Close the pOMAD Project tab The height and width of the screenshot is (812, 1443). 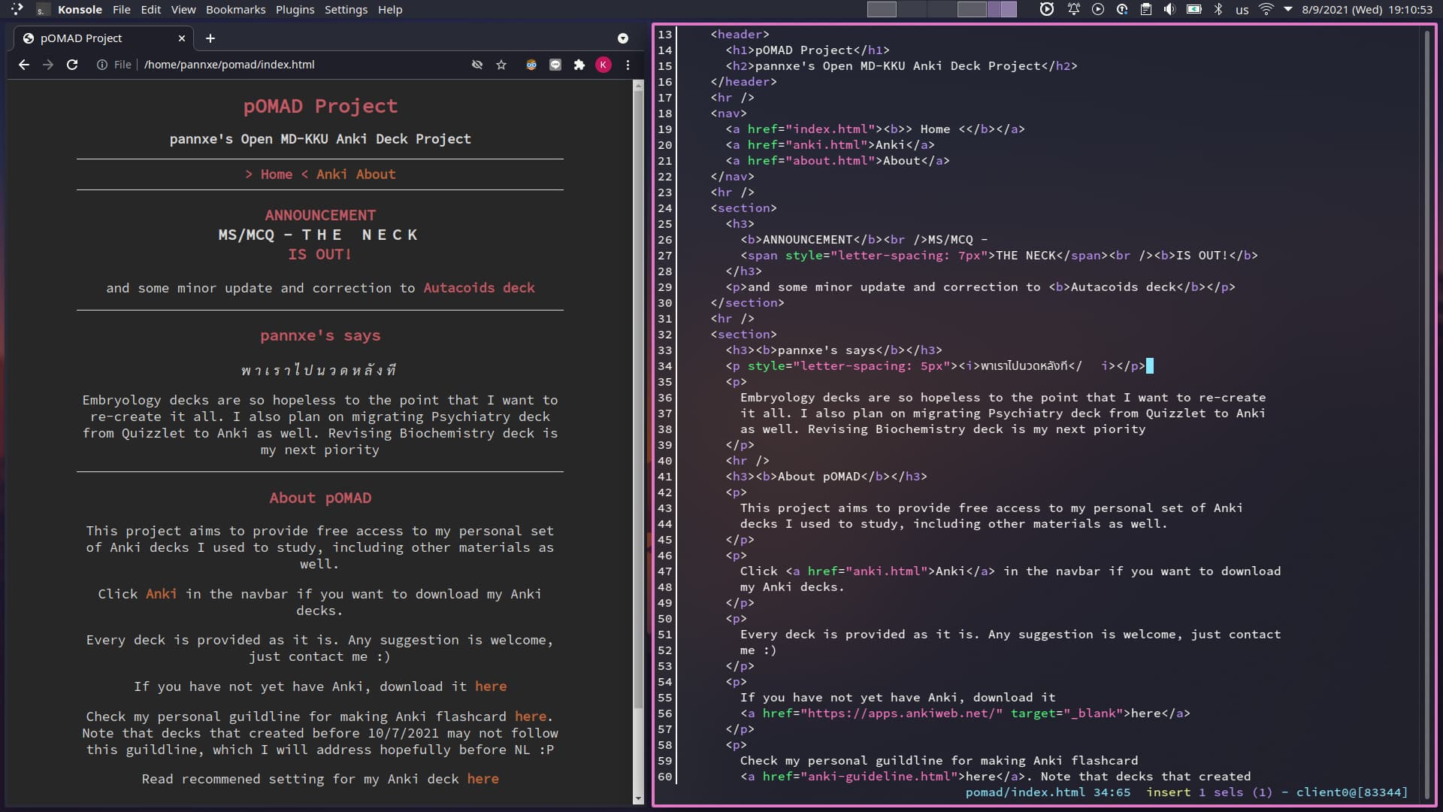pyautogui.click(x=181, y=38)
